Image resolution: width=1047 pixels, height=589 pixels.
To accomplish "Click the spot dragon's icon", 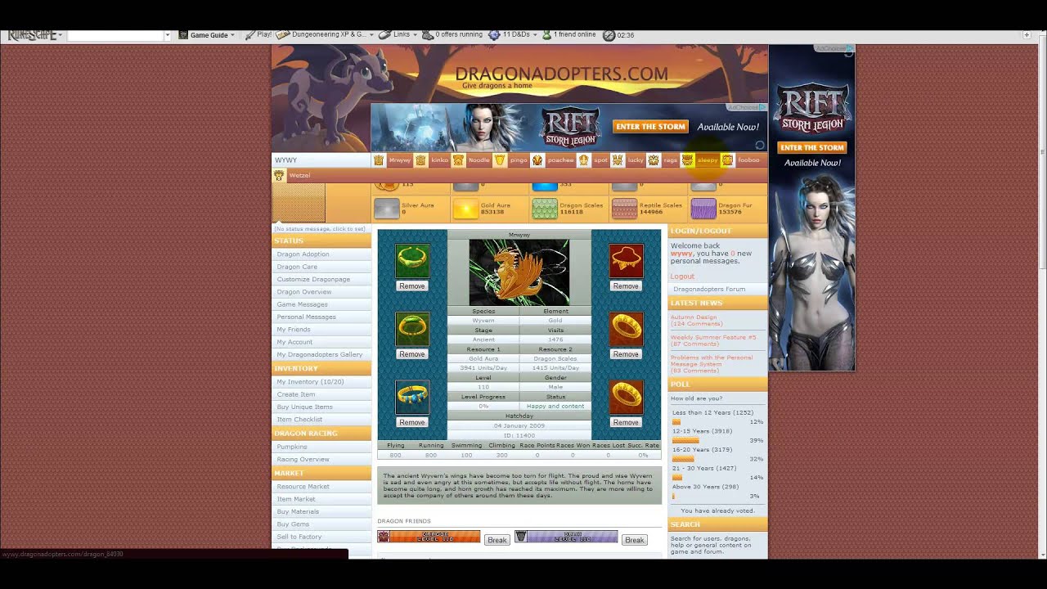I will pyautogui.click(x=584, y=160).
